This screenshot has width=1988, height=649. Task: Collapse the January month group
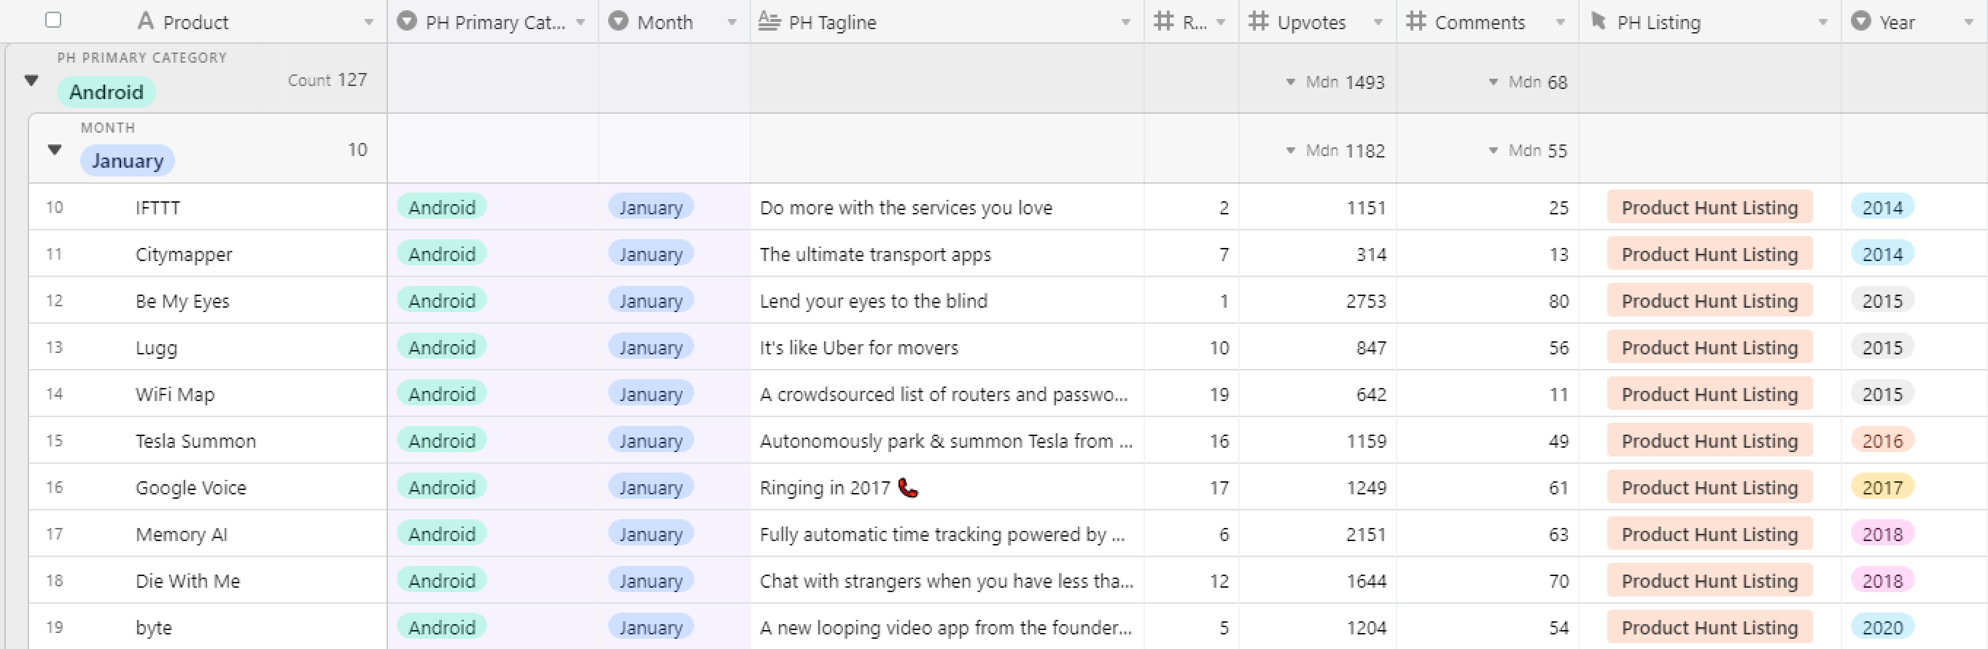point(55,149)
